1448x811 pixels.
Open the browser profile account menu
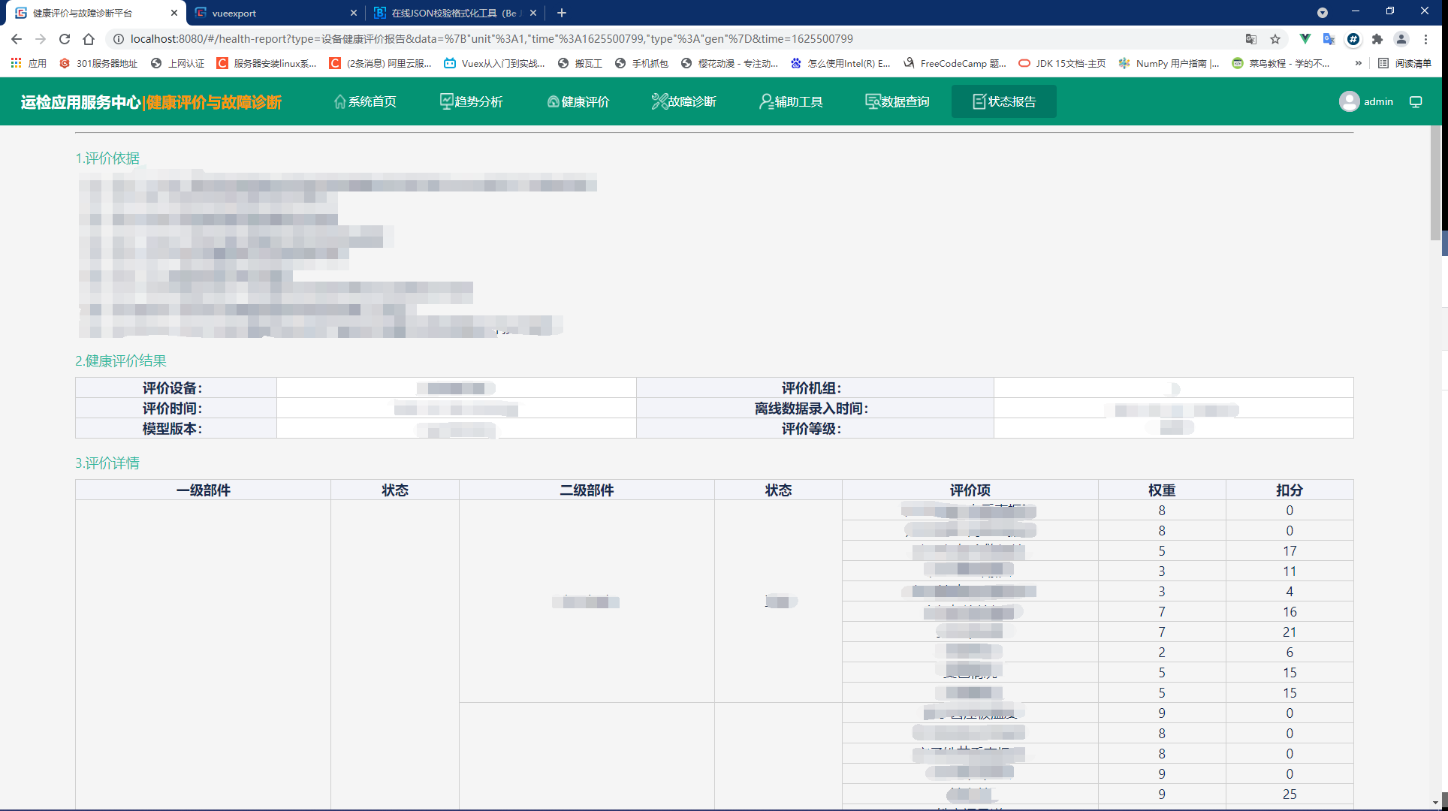(1403, 38)
